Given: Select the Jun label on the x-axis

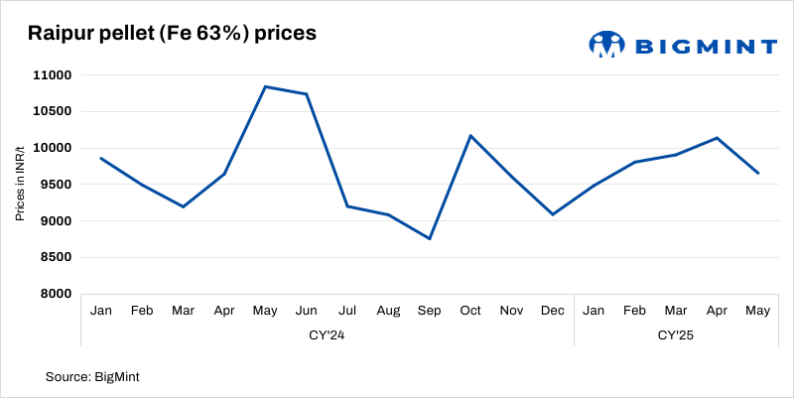Looking at the screenshot, I should point(307,311).
